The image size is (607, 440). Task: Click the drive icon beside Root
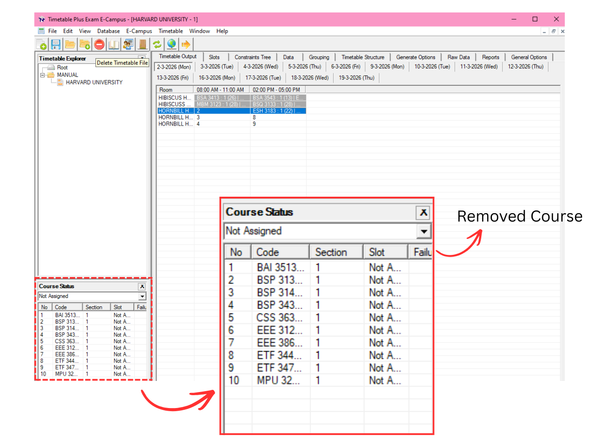(52, 67)
